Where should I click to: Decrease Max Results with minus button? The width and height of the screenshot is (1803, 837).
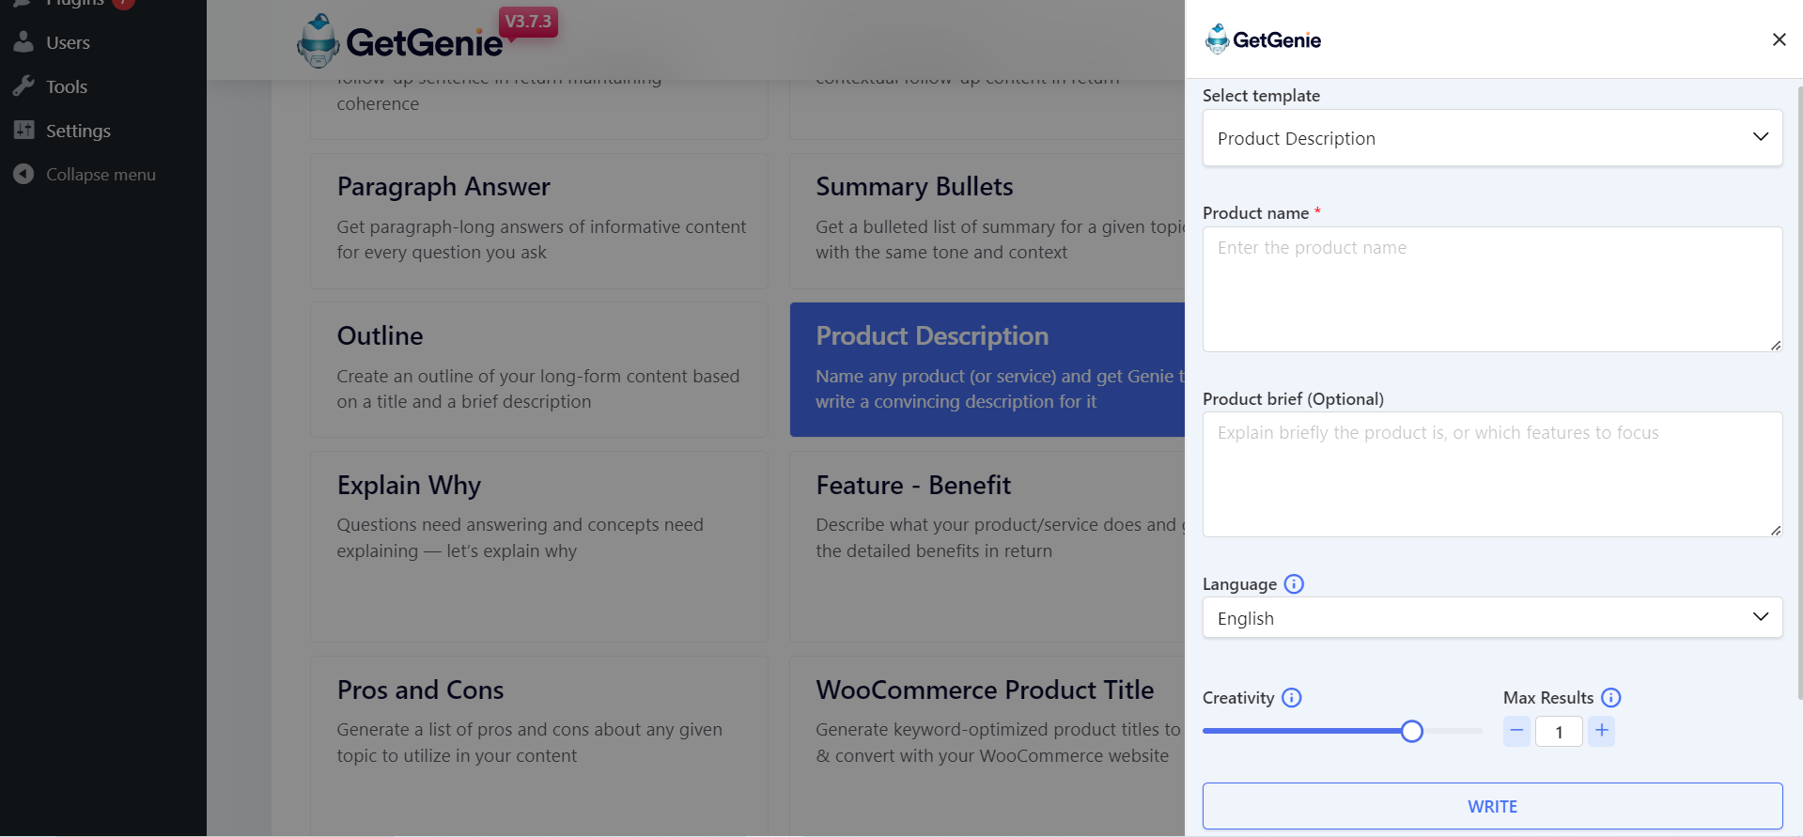(1516, 731)
